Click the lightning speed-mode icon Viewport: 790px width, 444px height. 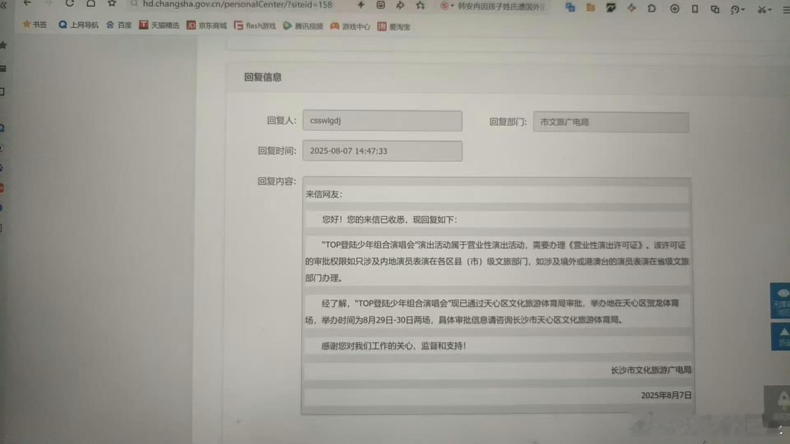[361, 5]
